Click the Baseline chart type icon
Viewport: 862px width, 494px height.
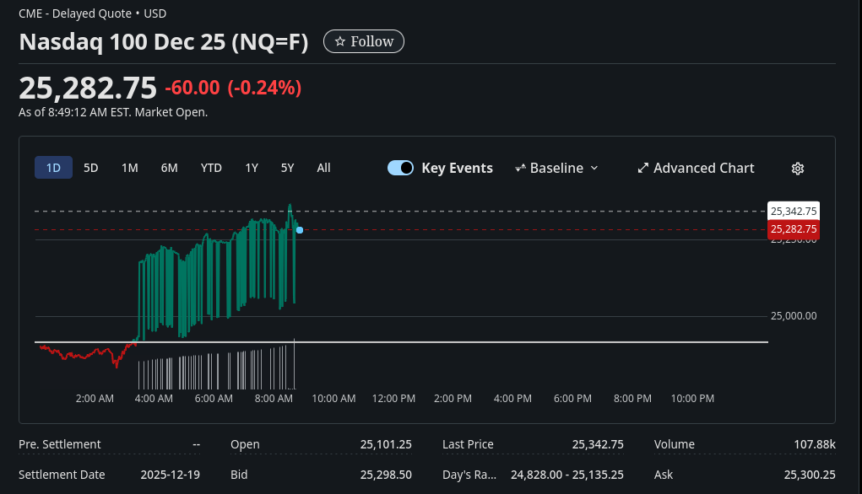520,169
